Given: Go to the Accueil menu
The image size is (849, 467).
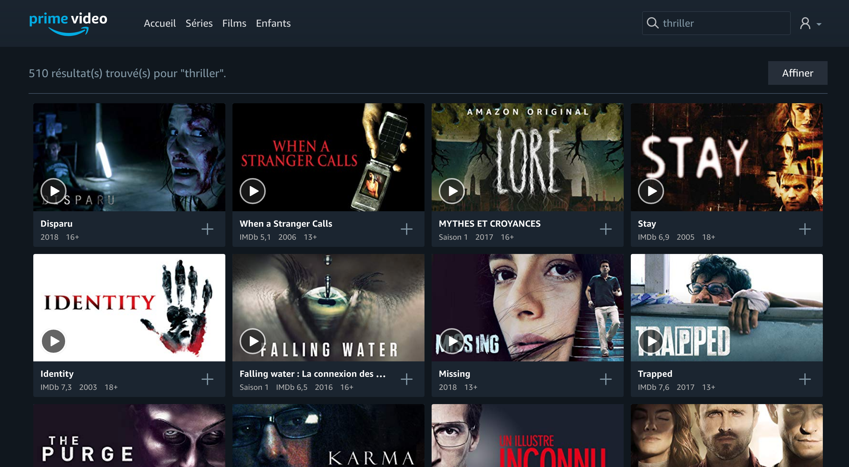Looking at the screenshot, I should (x=160, y=23).
